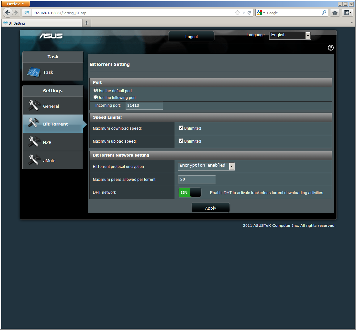Turn off the DHT network switch
This screenshot has height=330, width=356.
[x=190, y=192]
